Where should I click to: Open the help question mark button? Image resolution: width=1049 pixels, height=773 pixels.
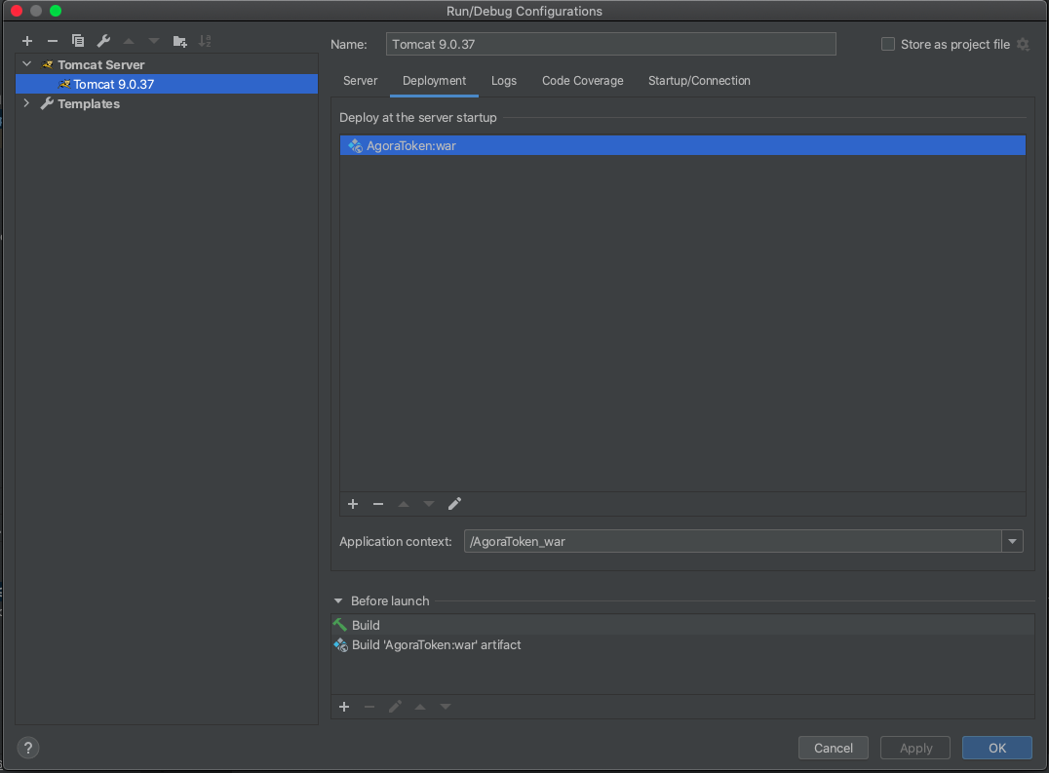[x=28, y=748]
